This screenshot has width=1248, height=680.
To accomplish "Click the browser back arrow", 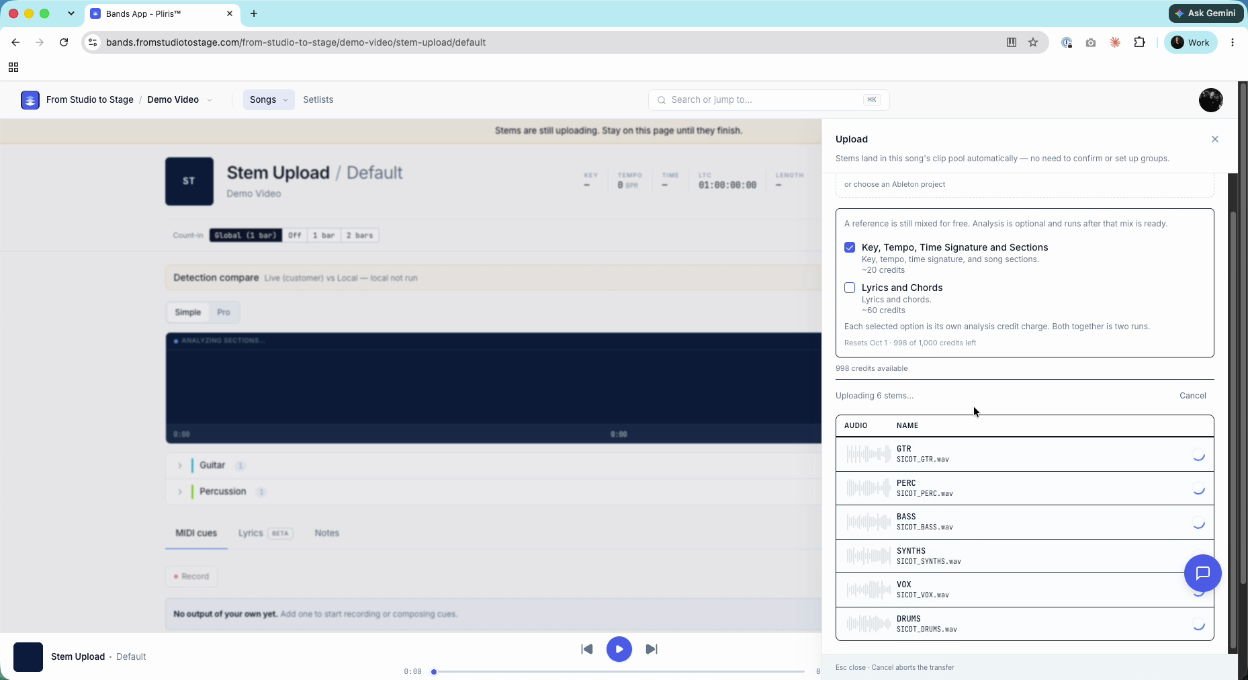I will (x=15, y=42).
